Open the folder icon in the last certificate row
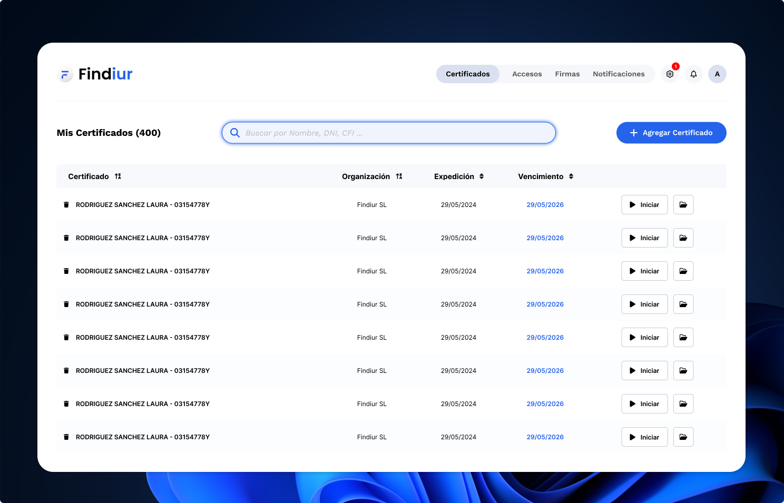This screenshot has height=503, width=784. pos(683,437)
